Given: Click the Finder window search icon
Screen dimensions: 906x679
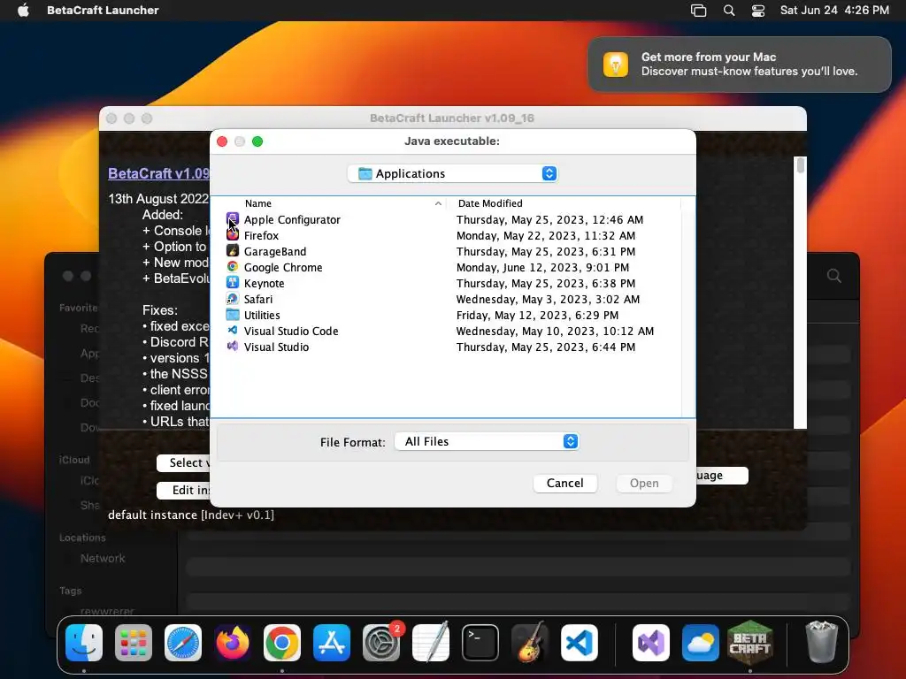Looking at the screenshot, I should 833,276.
